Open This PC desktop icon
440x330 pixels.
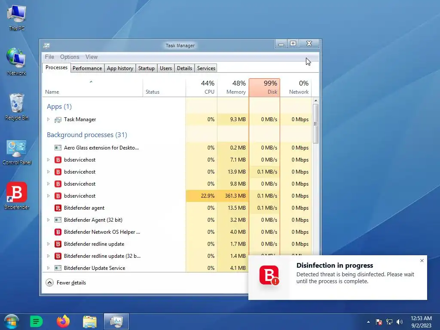point(17,18)
